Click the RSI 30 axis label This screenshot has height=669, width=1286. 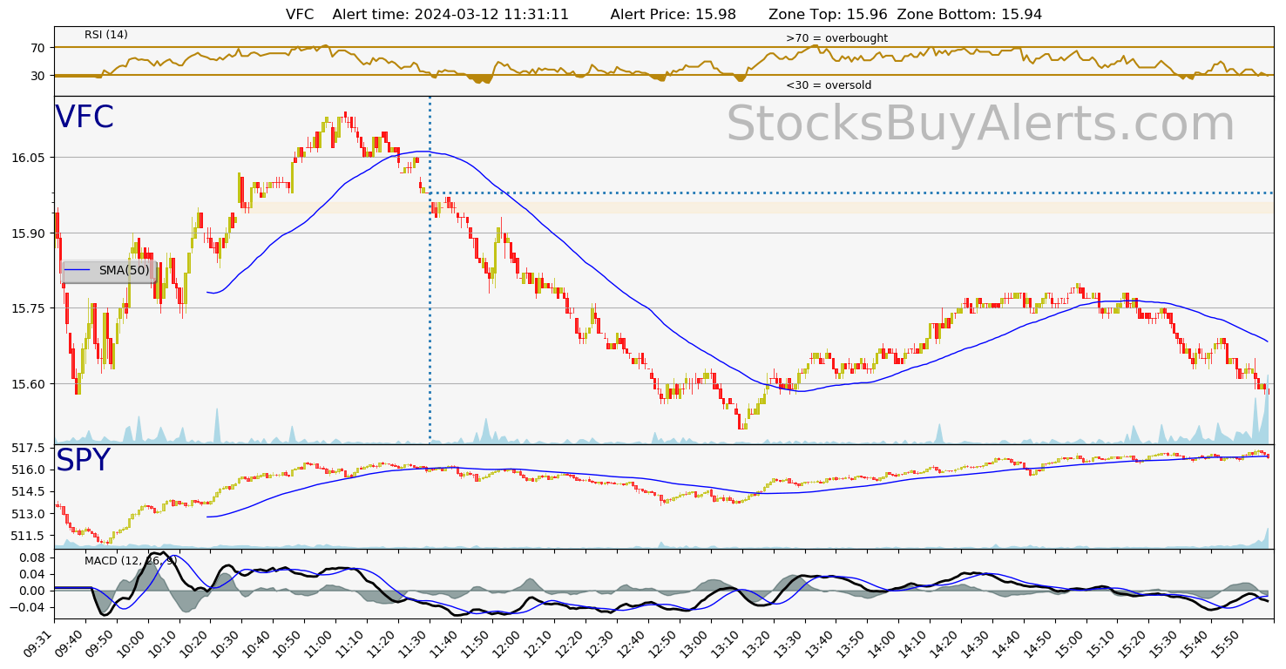38,76
